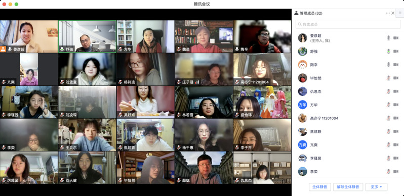Click the 全体静音 button

point(320,187)
